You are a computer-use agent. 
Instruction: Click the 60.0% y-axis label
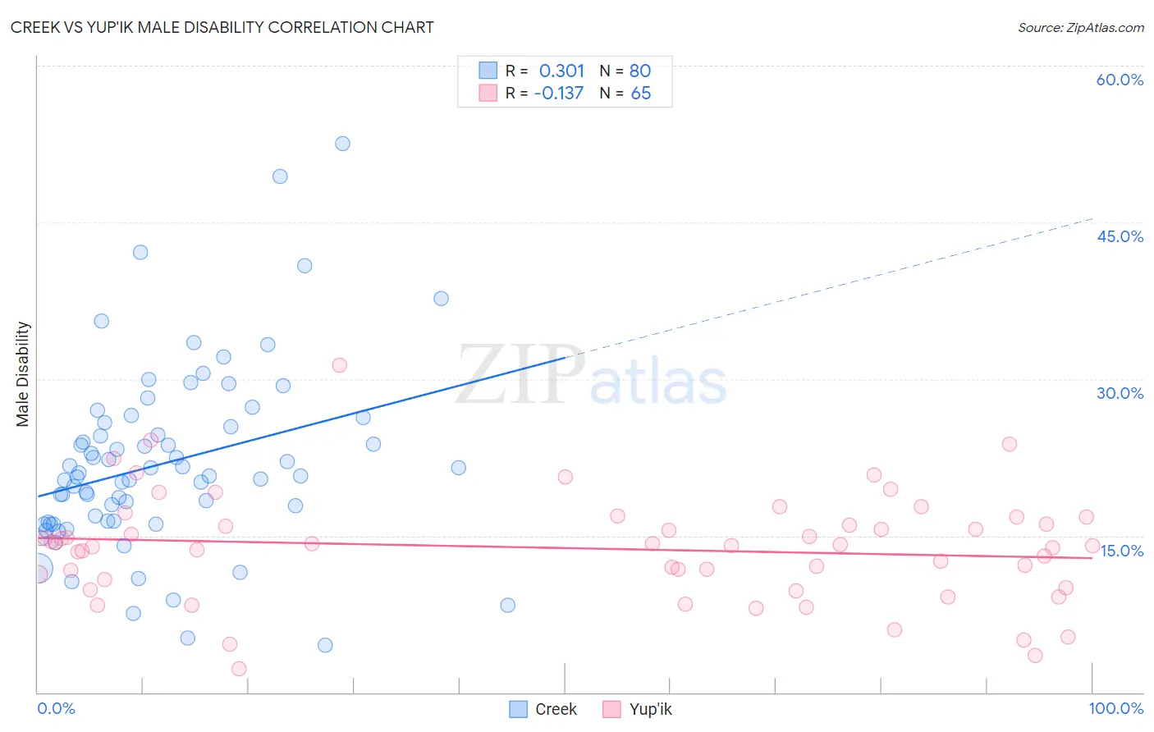(1120, 80)
